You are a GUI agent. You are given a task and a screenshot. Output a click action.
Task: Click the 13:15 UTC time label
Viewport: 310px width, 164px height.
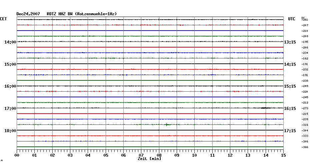(x=290, y=42)
